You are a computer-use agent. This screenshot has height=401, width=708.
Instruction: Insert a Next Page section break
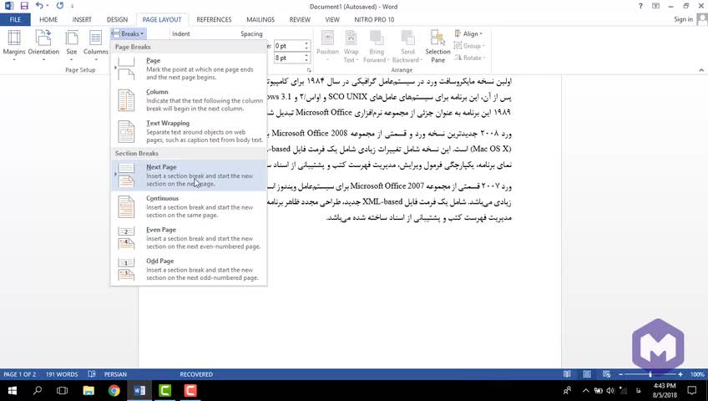(x=189, y=175)
